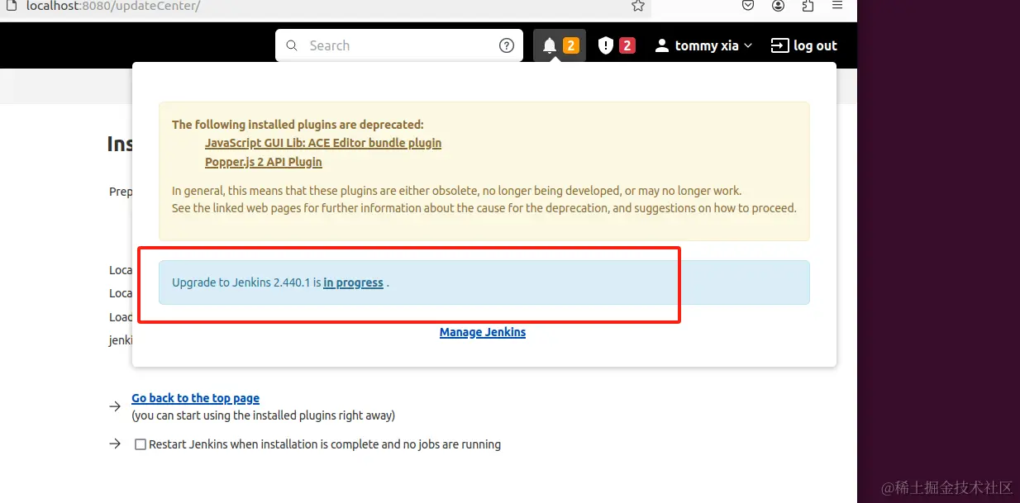Open the JavaScript GUI Lib: ACE Editor plugin link
Screen dimensions: 1020x503
click(x=323, y=142)
